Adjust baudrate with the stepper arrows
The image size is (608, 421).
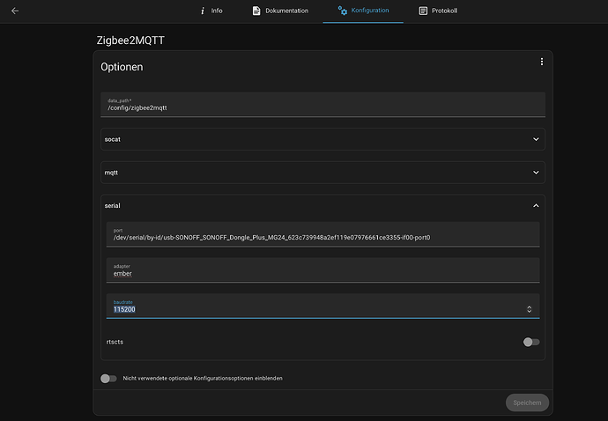pyautogui.click(x=529, y=309)
